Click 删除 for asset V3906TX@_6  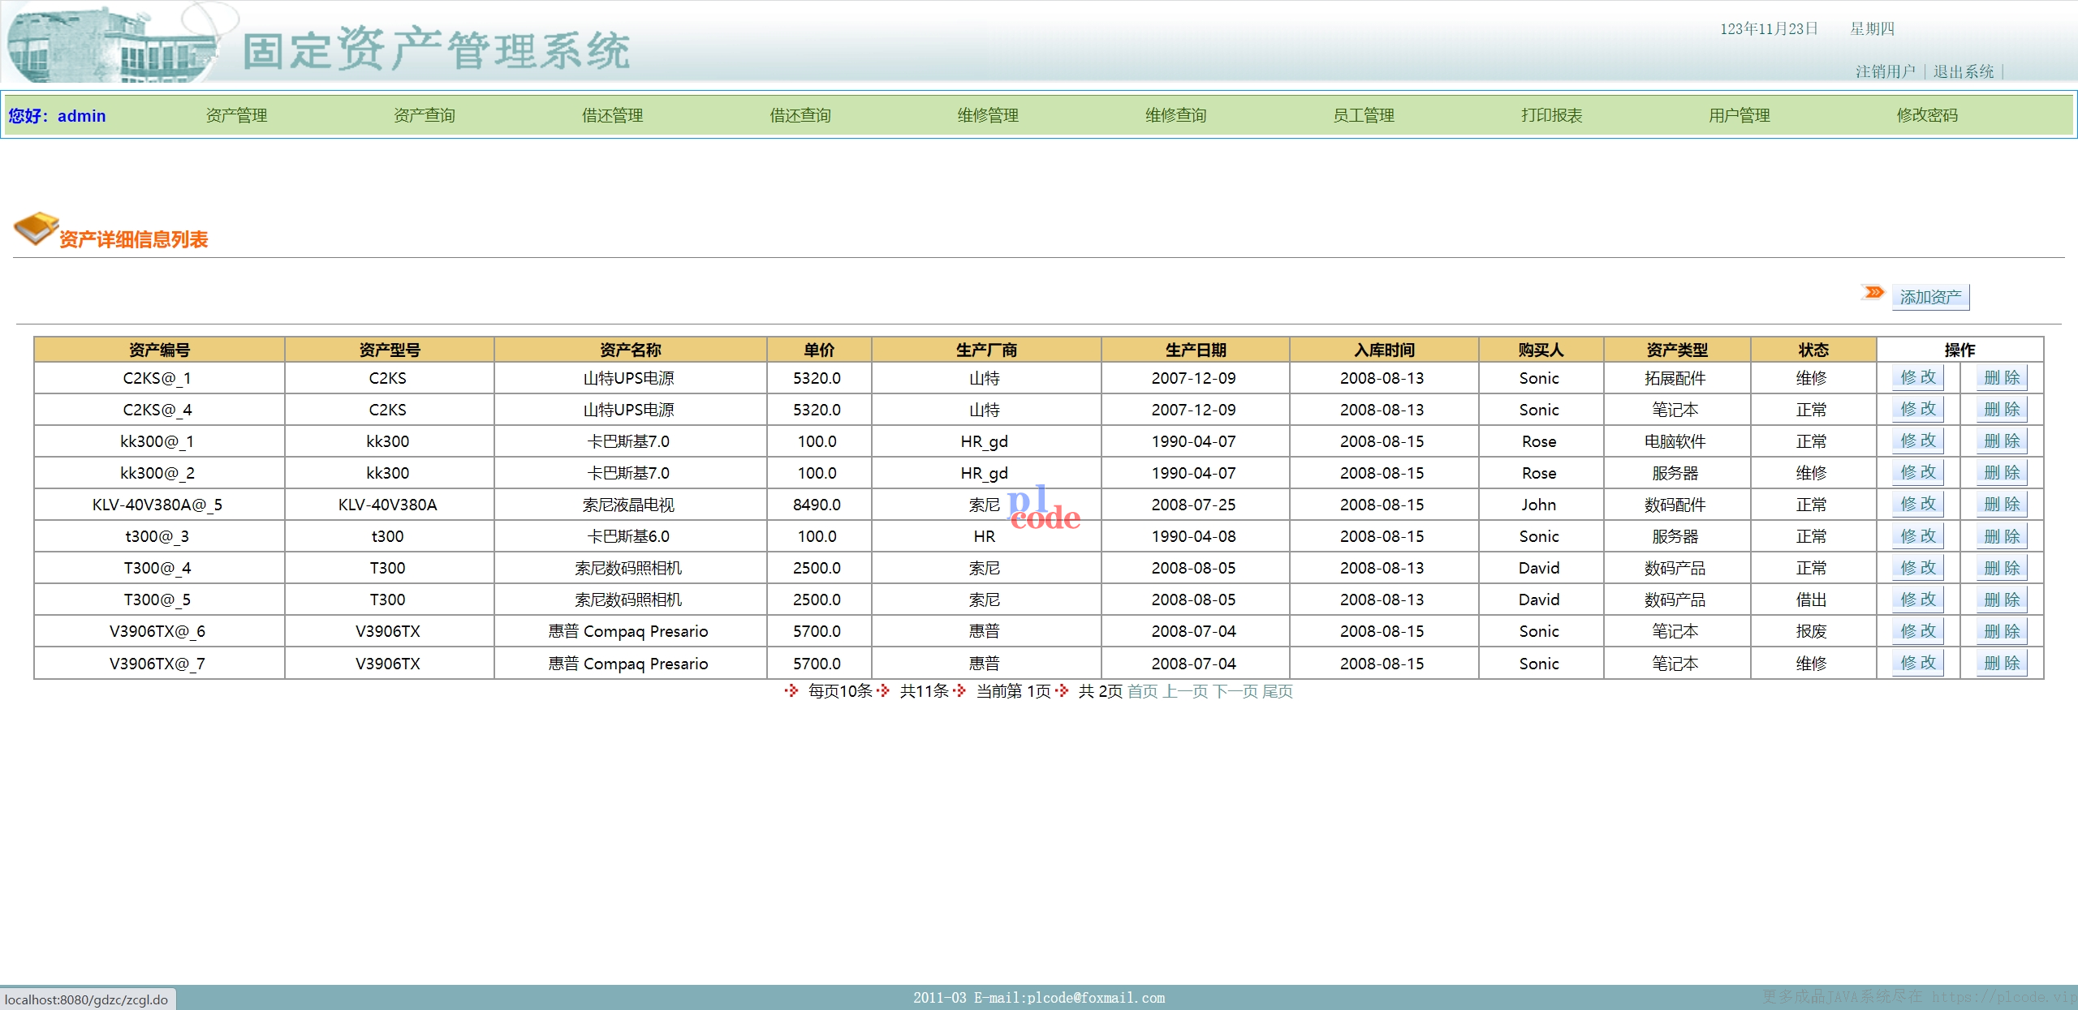pos(2002,631)
